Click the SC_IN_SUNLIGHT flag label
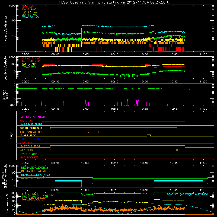The height and width of the screenshot is (217, 217). 31,128
